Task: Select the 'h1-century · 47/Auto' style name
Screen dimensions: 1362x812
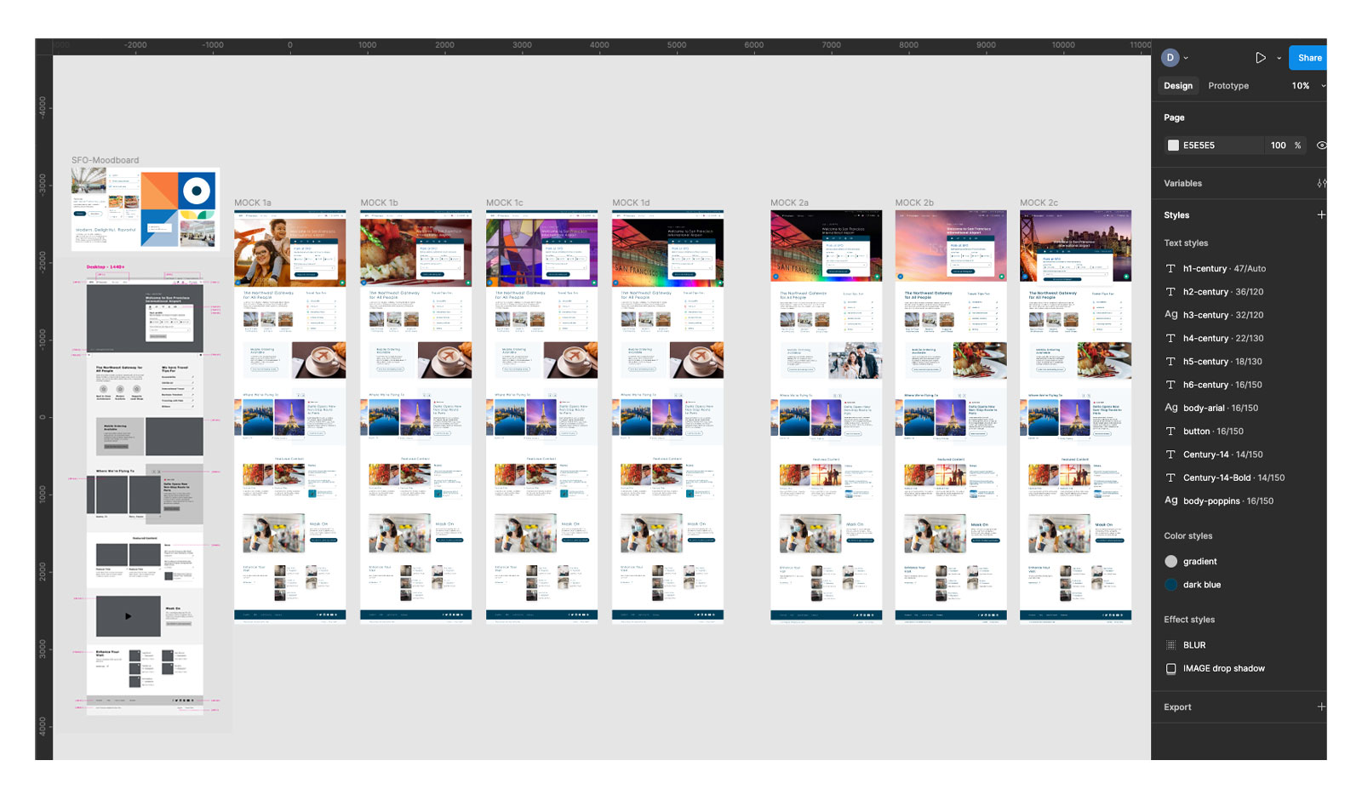Action: [1224, 269]
